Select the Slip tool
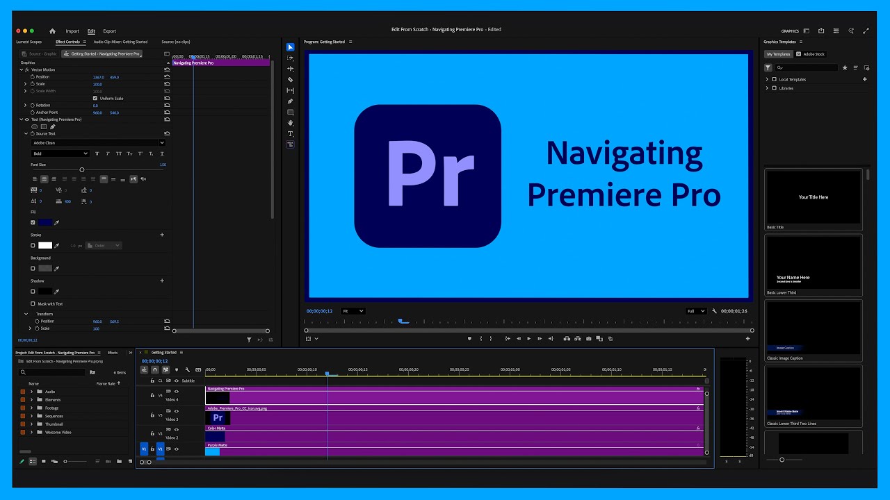 291,90
